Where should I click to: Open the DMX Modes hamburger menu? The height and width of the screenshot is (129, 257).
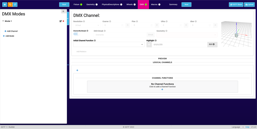click(63, 12)
